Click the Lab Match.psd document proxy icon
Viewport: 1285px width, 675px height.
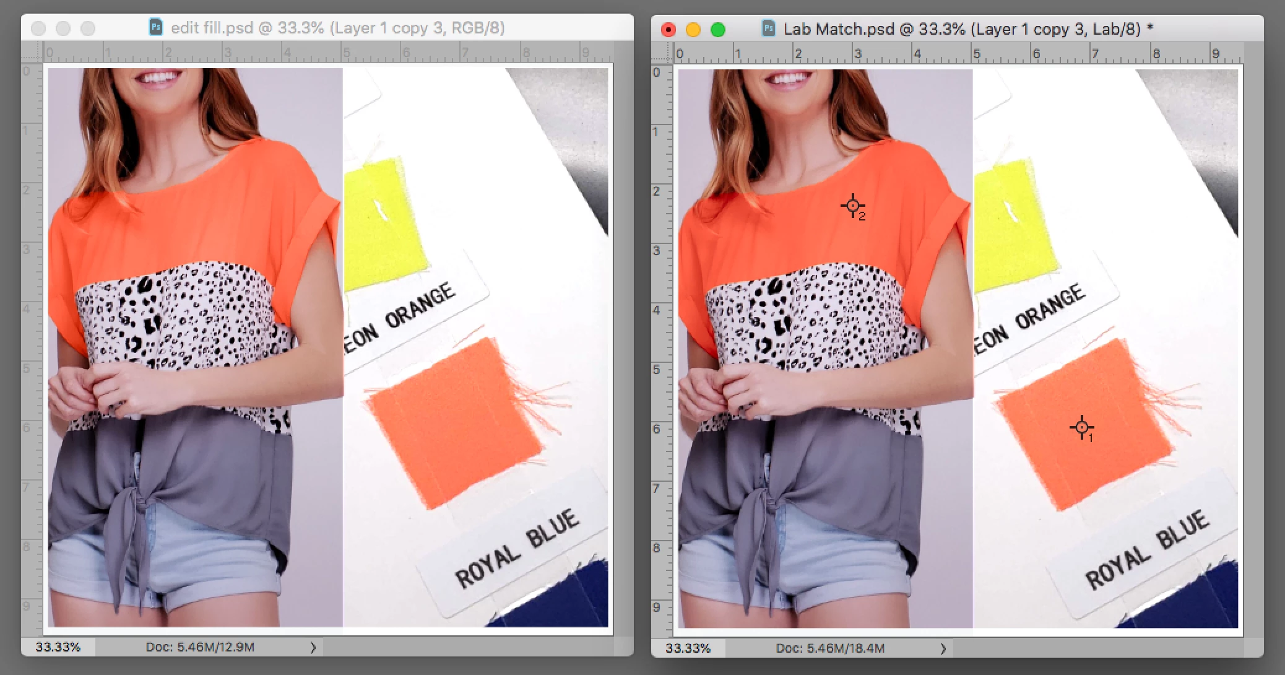[768, 28]
